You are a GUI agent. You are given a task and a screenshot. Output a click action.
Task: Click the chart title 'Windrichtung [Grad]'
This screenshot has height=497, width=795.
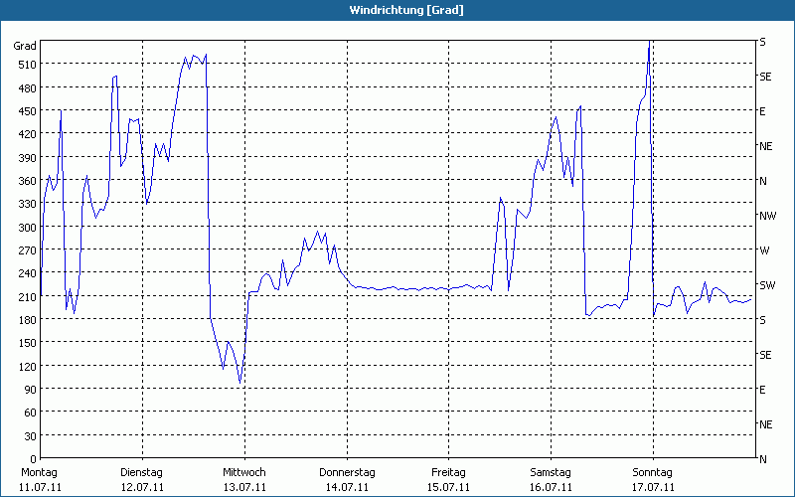pyautogui.click(x=406, y=10)
